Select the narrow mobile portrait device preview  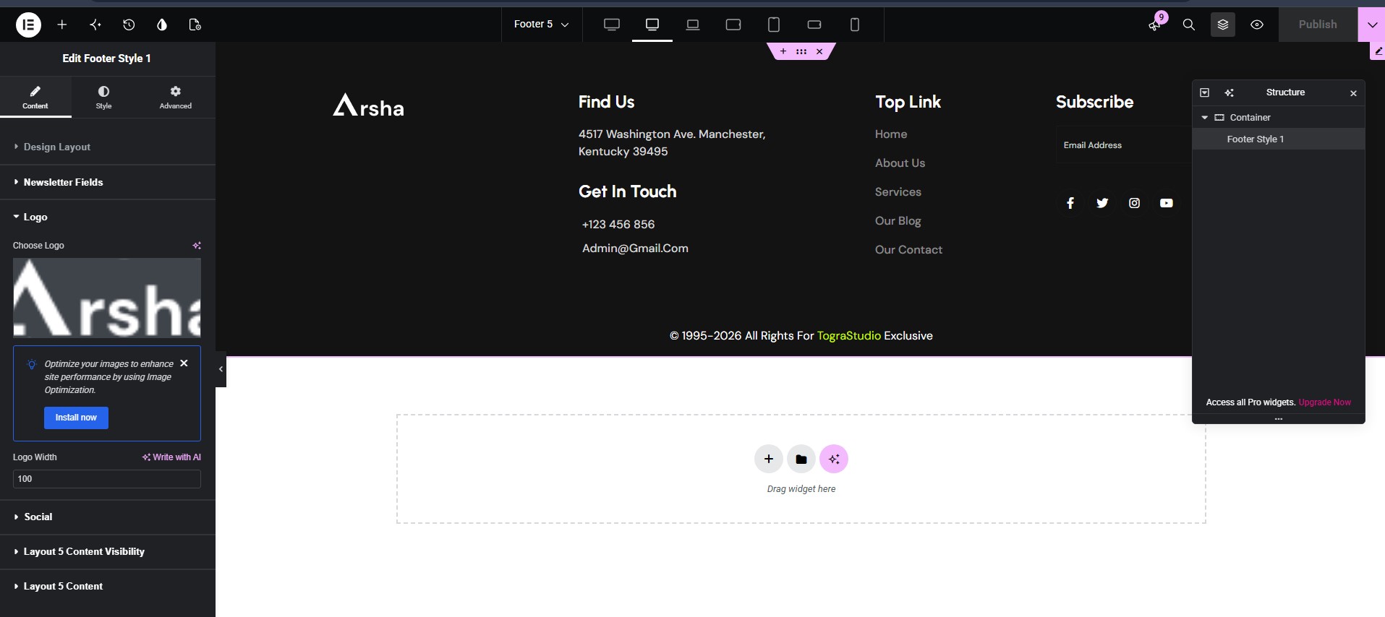(x=855, y=25)
